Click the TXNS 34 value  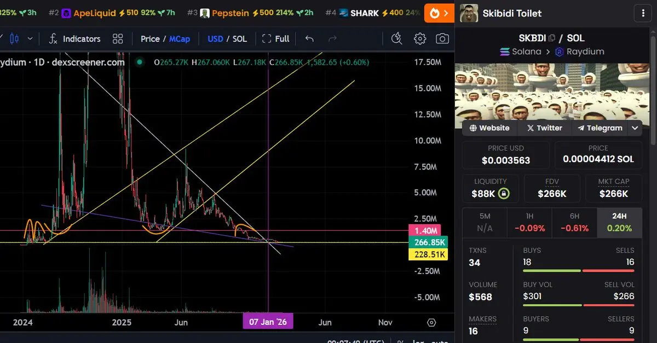click(x=475, y=263)
